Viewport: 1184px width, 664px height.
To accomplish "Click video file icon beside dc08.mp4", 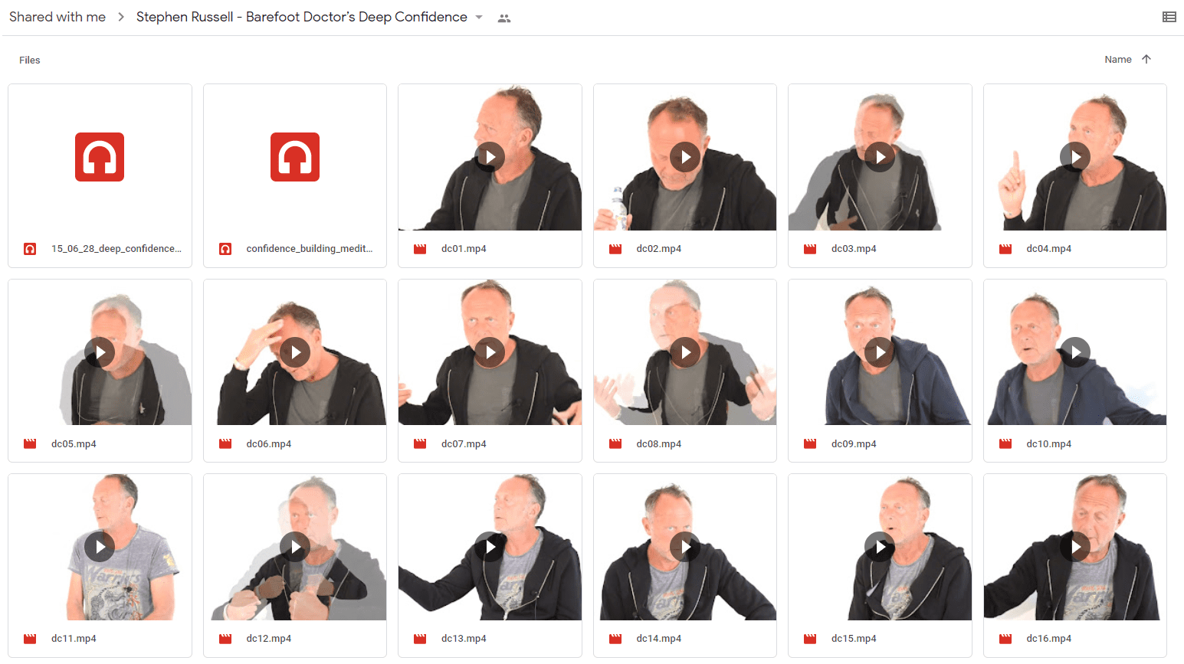I will point(615,443).
